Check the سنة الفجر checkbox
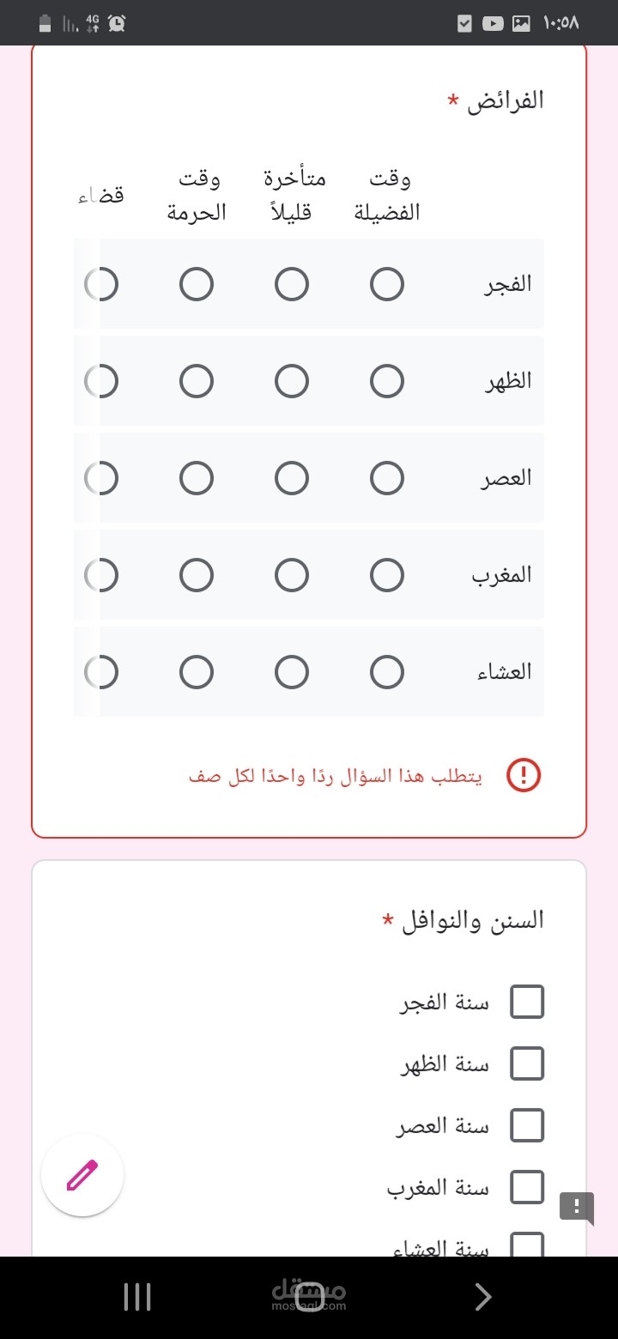This screenshot has height=1339, width=618. point(527,1002)
